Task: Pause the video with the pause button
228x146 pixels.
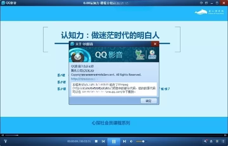Action: [114, 142]
